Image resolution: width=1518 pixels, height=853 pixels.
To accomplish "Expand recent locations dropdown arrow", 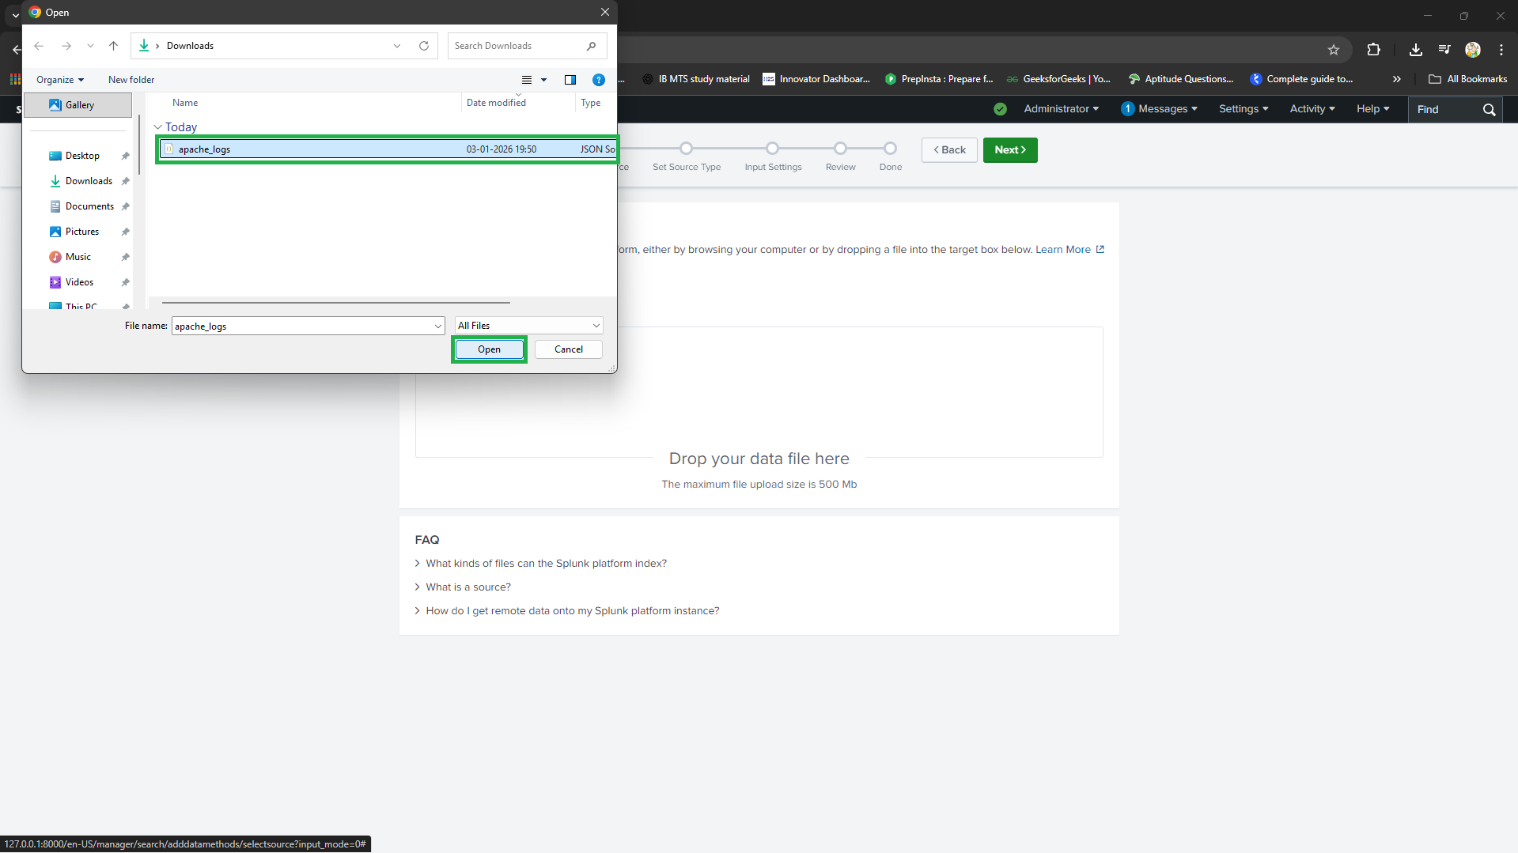I will click(90, 46).
